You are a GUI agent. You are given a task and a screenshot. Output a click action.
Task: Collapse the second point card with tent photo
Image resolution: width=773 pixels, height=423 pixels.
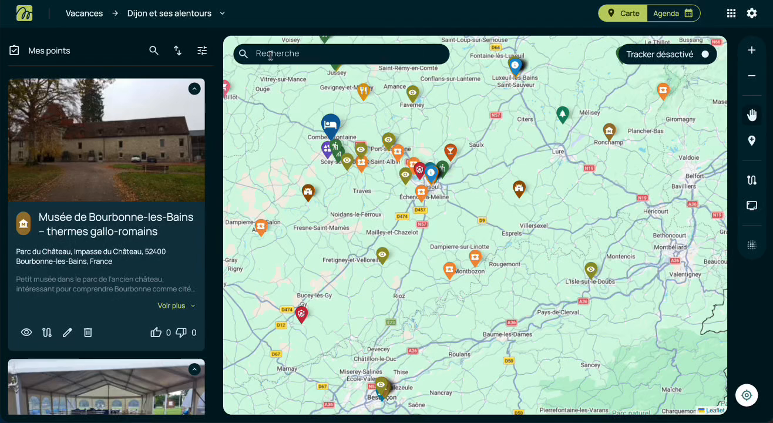[x=194, y=369]
